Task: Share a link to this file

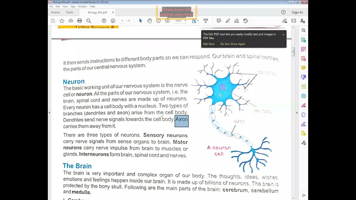Action: click(285, 21)
